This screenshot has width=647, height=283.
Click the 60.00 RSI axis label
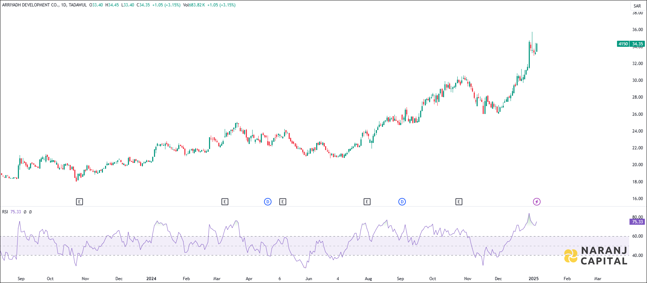637,236
